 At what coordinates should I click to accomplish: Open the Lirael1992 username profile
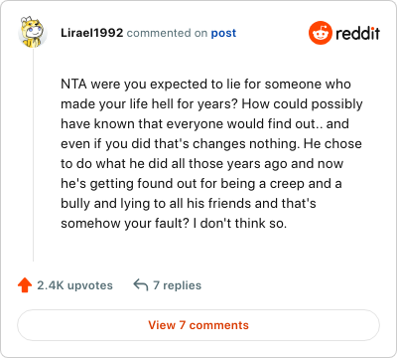click(x=92, y=33)
